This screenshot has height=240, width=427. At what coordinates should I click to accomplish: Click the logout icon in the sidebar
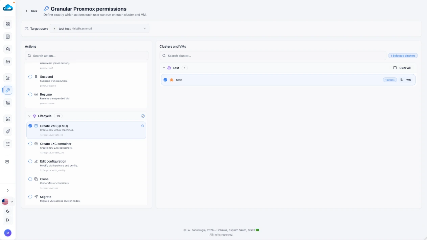(8, 220)
